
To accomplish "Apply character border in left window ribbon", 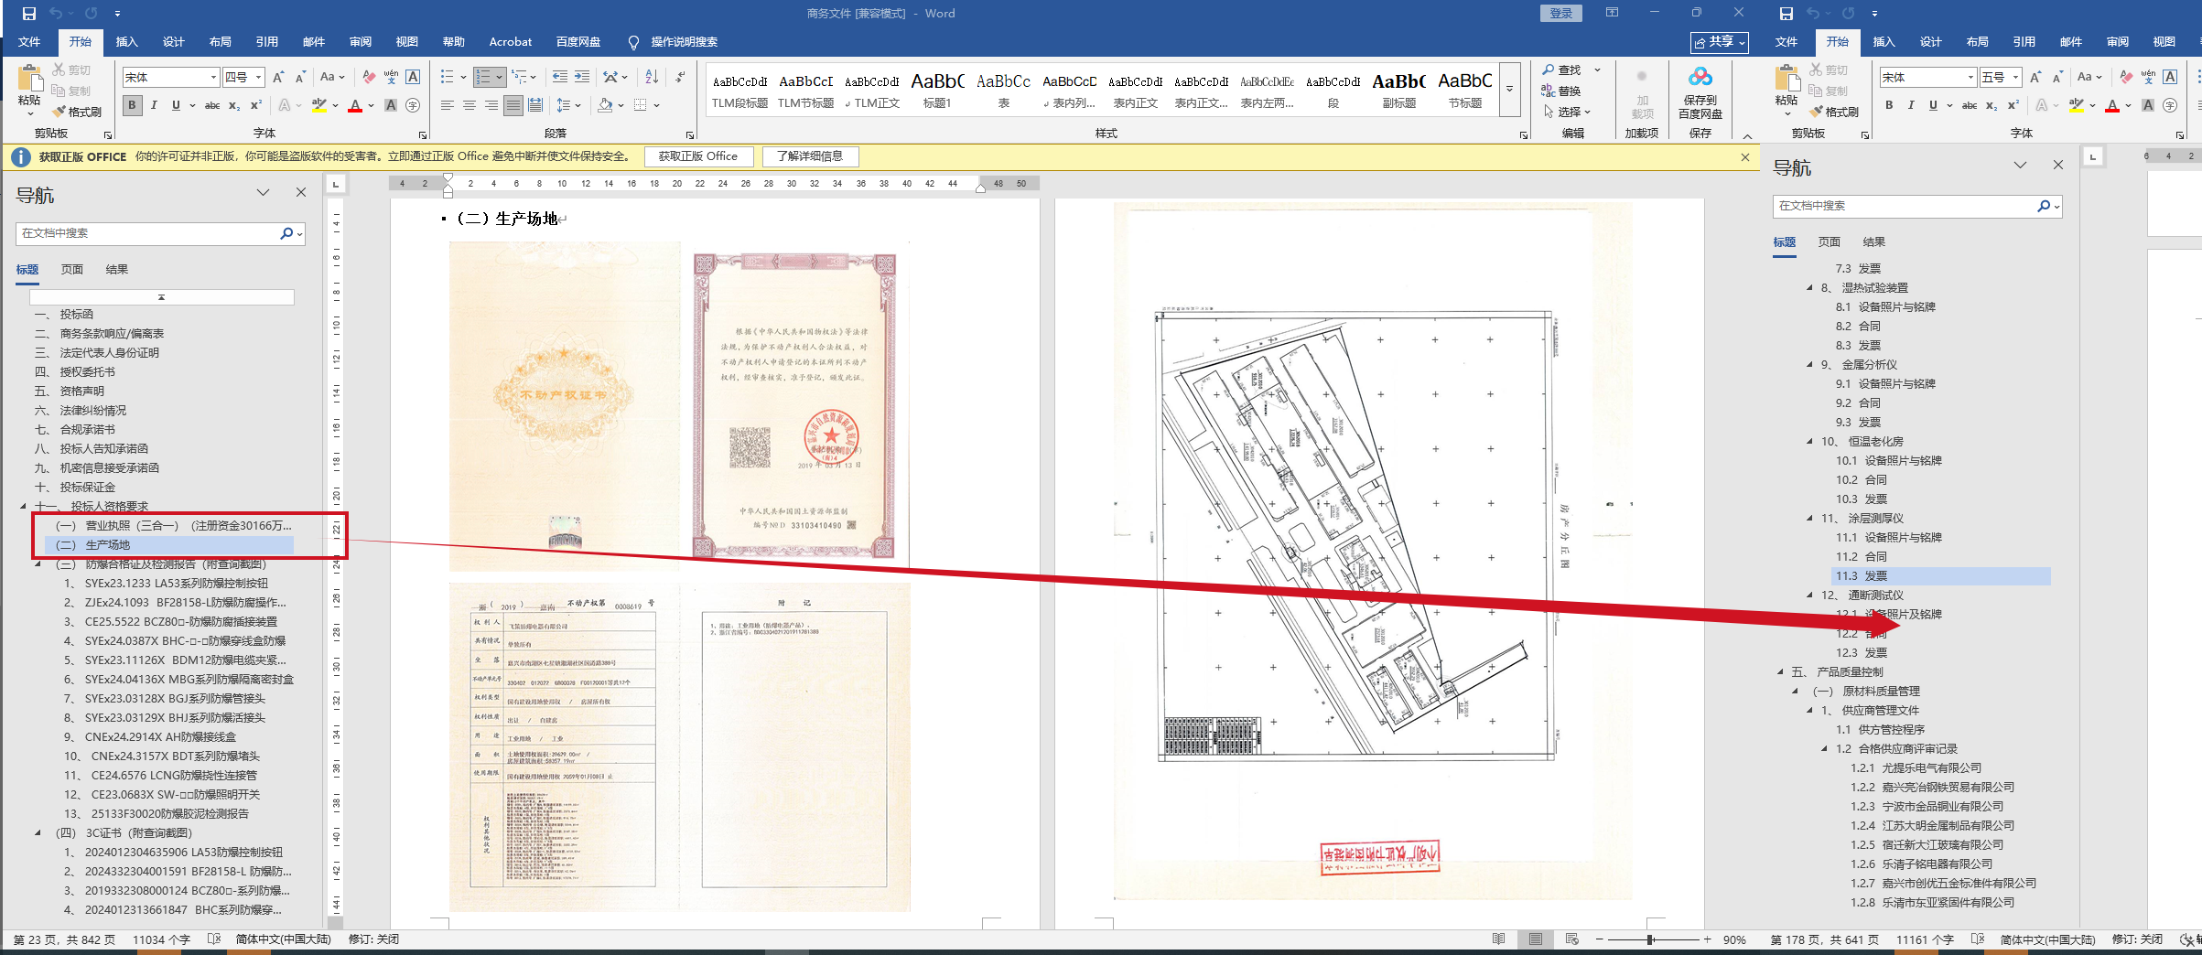I will pos(413,78).
